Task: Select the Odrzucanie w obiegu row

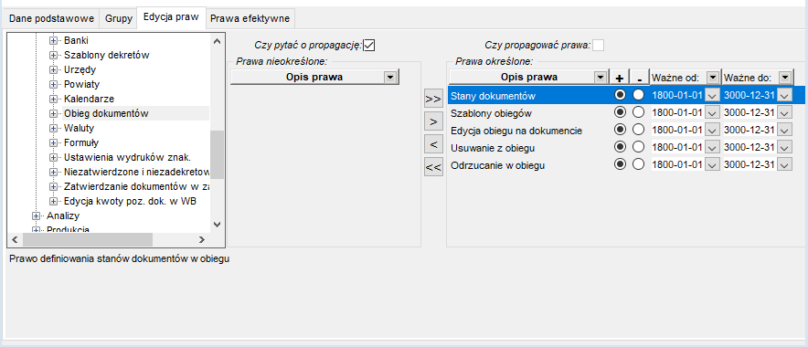Action: pyautogui.click(x=620, y=165)
